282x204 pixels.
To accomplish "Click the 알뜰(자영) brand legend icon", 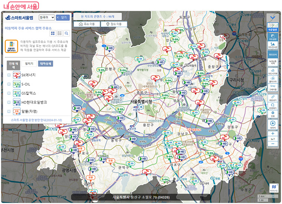I will pos(17,111).
